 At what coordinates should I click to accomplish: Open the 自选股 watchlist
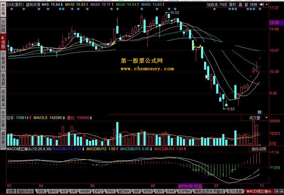point(3,79)
